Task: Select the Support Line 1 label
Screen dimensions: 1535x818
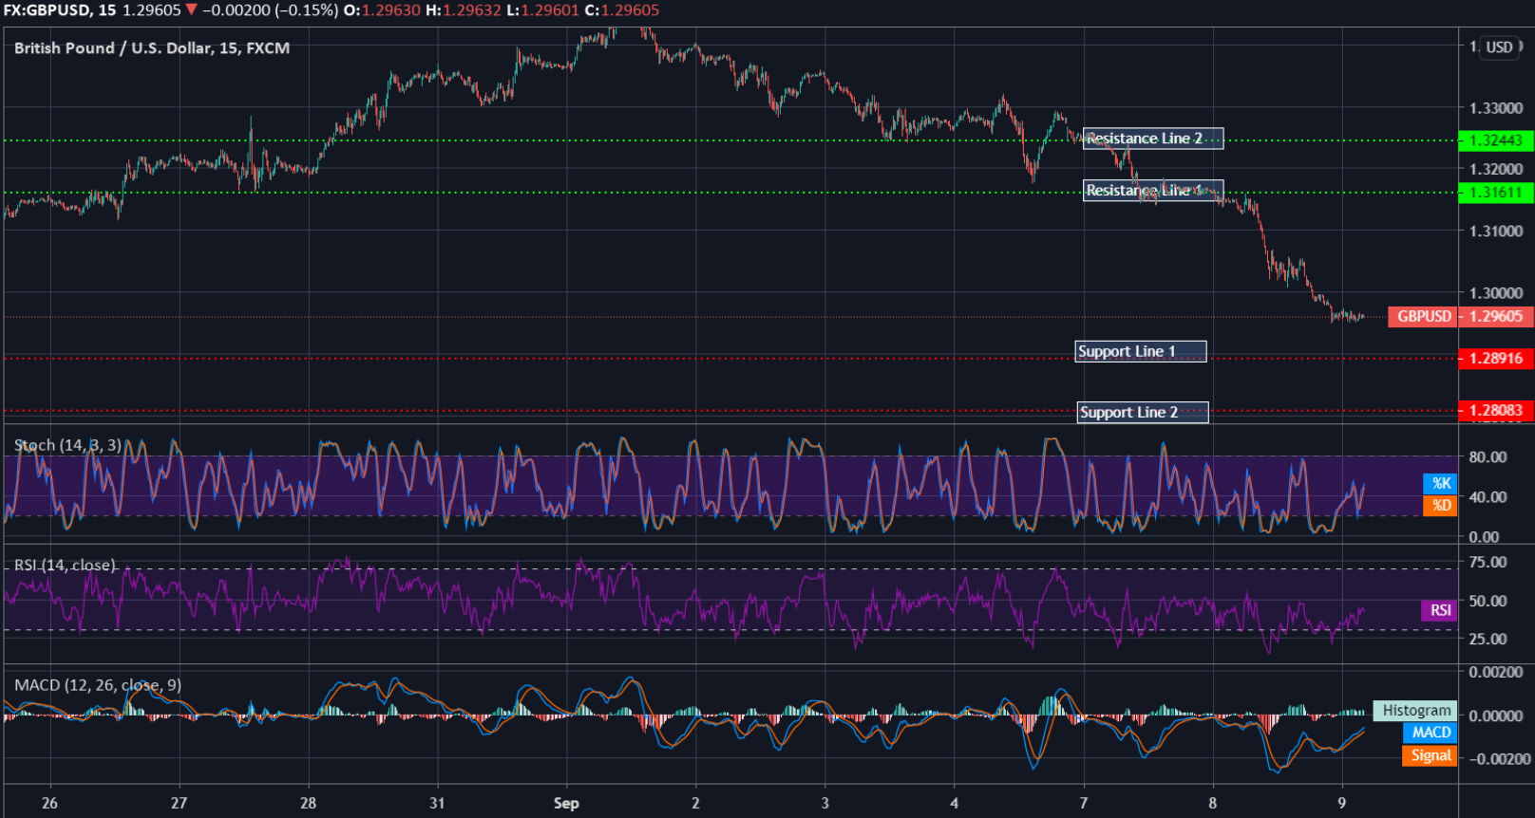Action: [x=1141, y=352]
